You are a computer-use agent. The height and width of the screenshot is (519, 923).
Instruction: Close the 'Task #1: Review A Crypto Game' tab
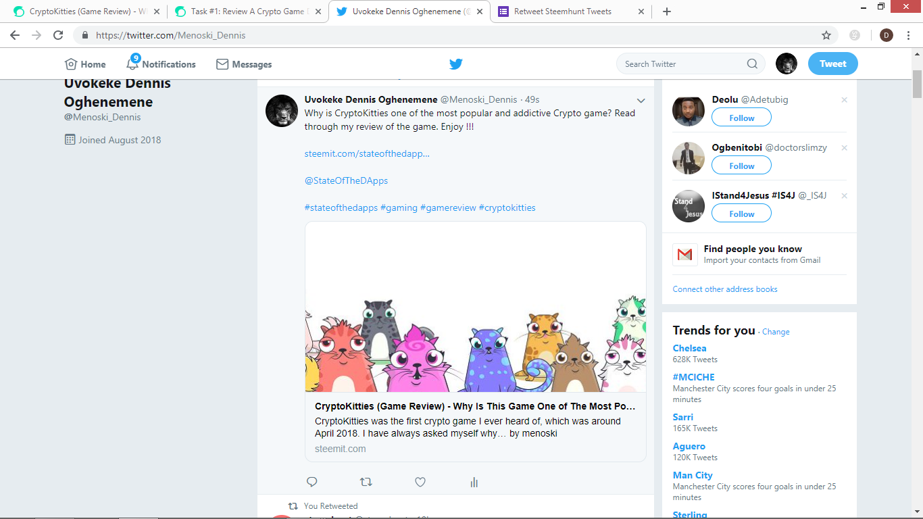click(318, 11)
